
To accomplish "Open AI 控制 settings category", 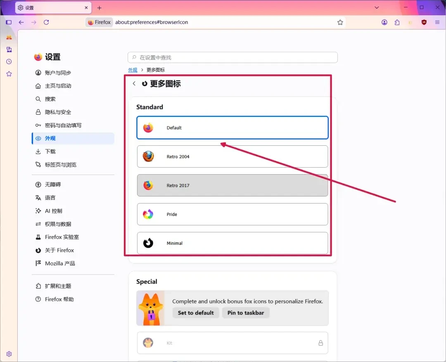I will click(73, 211).
